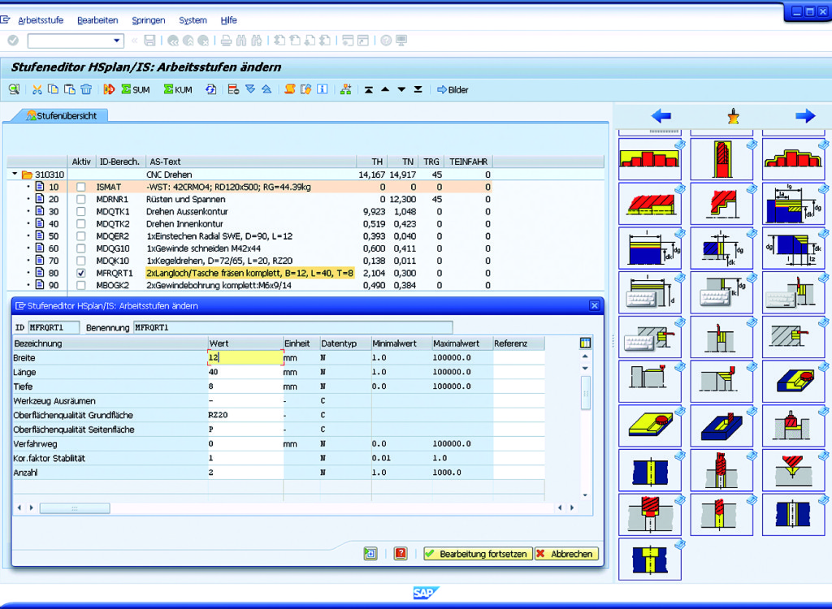Open the System menu
Screen dimensions: 832x609
(193, 20)
